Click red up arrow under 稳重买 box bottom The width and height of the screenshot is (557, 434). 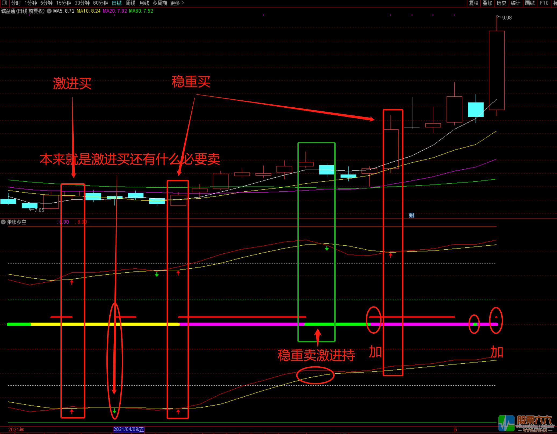coord(178,412)
